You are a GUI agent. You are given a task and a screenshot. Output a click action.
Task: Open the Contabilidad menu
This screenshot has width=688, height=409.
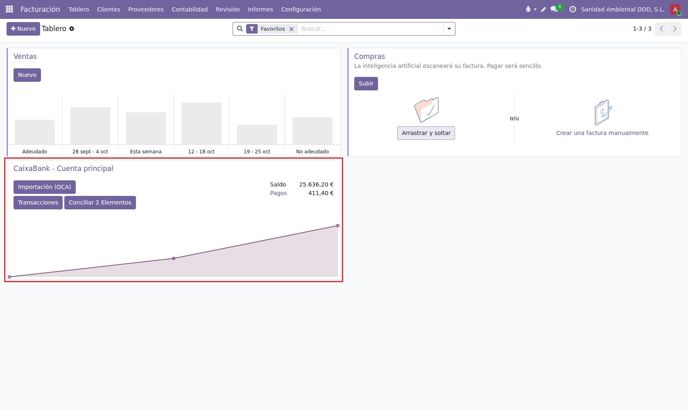[190, 9]
